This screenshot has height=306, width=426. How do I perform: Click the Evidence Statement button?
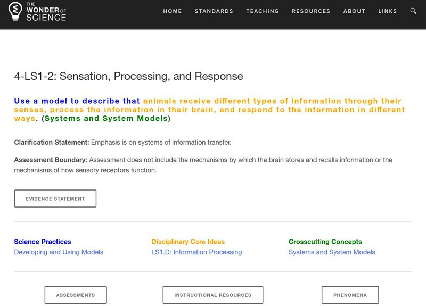55,199
